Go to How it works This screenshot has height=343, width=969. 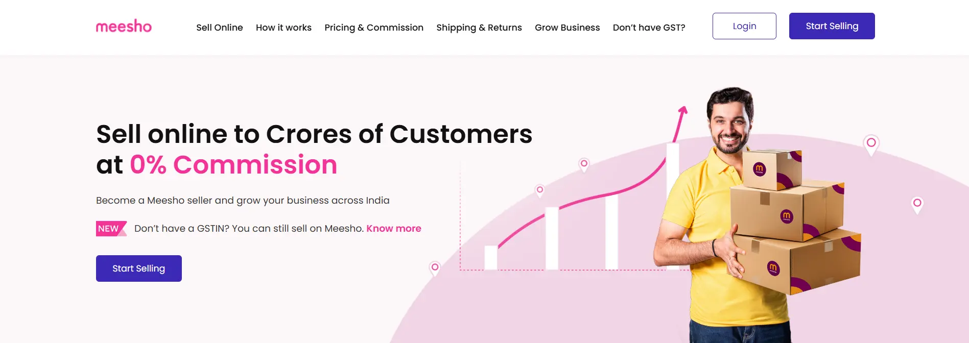283,28
